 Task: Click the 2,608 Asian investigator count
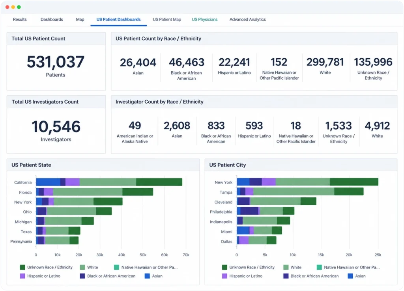[x=177, y=126]
